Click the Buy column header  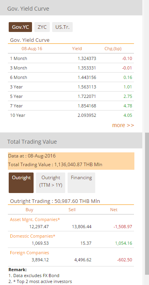[x=30, y=210]
